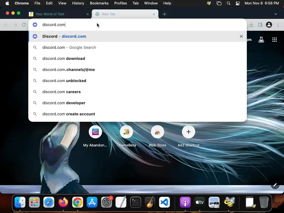This screenshot has height=213, width=284.
Task: Go forward with the forward arrow
Action: pos(15,25)
